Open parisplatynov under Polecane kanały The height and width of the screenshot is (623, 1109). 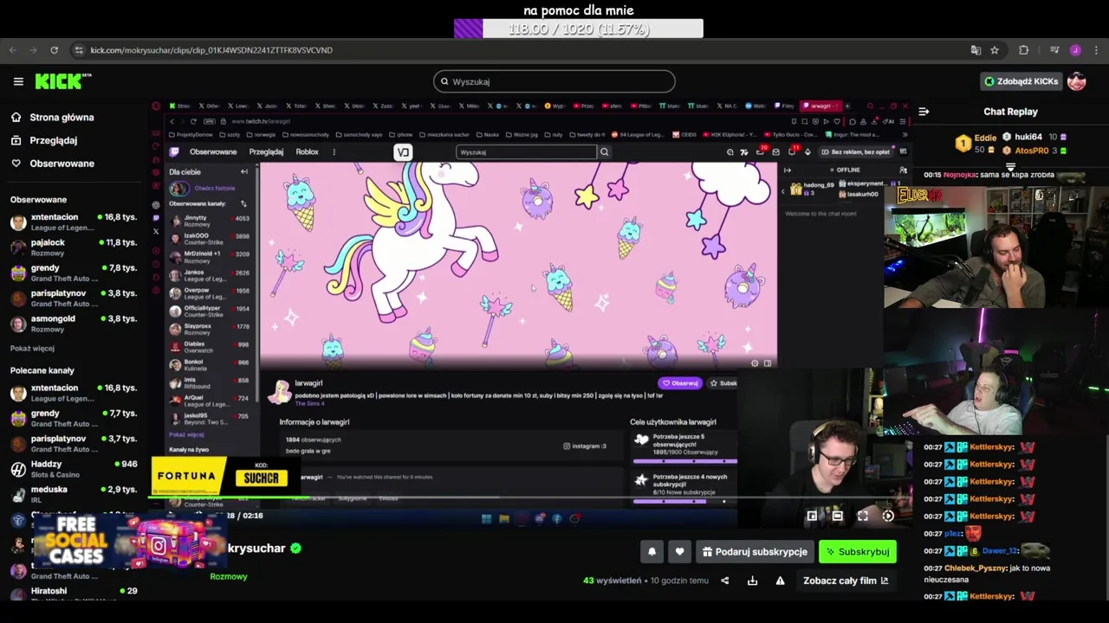74,444
